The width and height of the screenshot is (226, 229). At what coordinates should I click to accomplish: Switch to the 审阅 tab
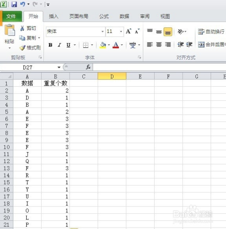coord(145,16)
